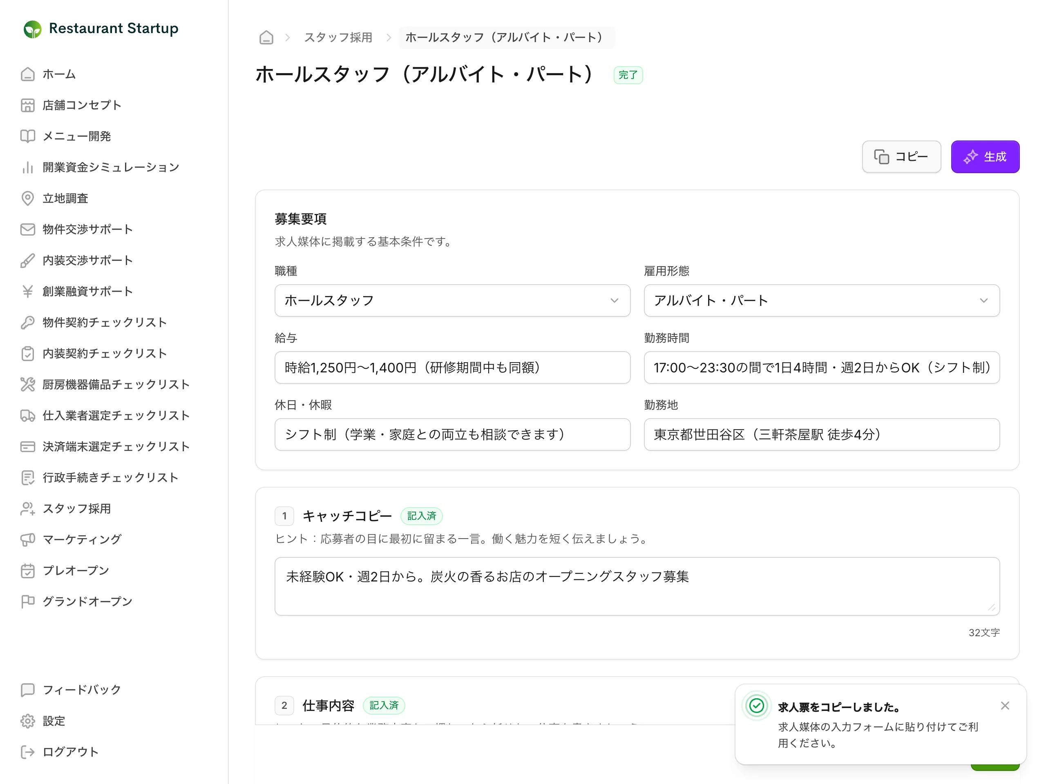This screenshot has height=784, width=1046.
Task: Click the ログアウト exit icon
Action: pyautogui.click(x=28, y=752)
